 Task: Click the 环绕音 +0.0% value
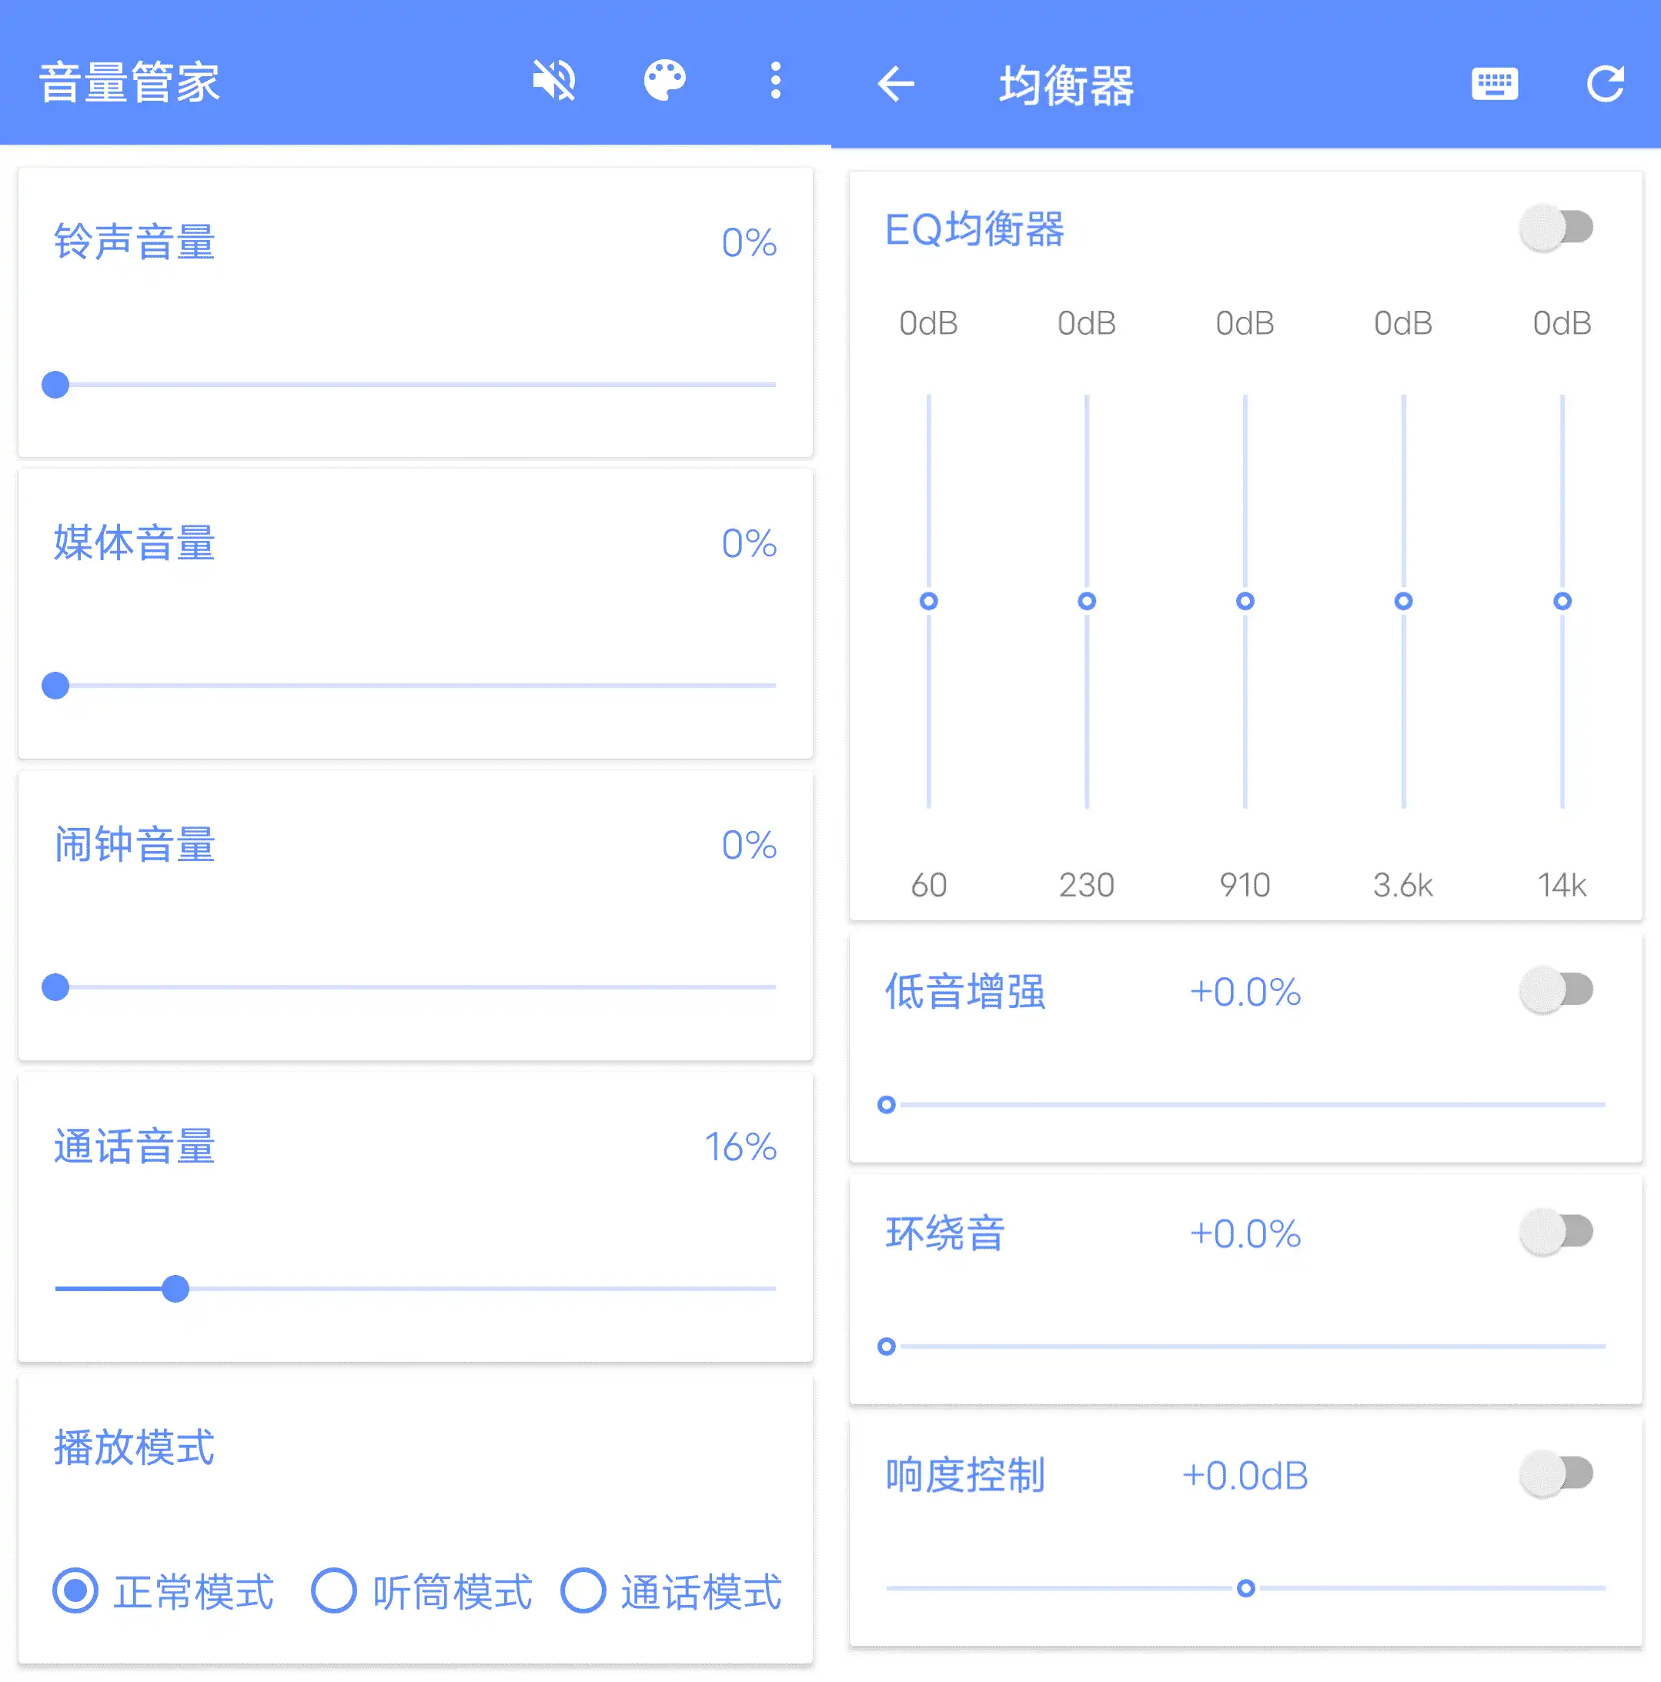(x=1245, y=1233)
